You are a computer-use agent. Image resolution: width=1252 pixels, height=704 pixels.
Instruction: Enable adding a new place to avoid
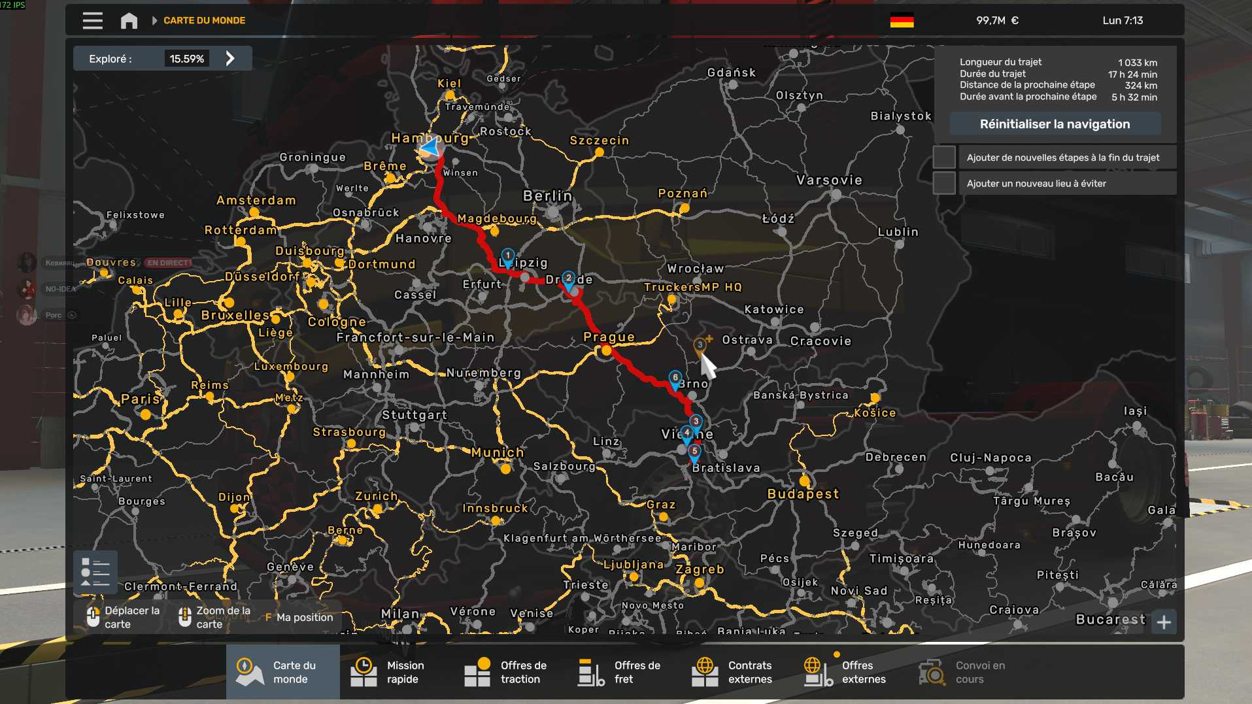(x=943, y=184)
